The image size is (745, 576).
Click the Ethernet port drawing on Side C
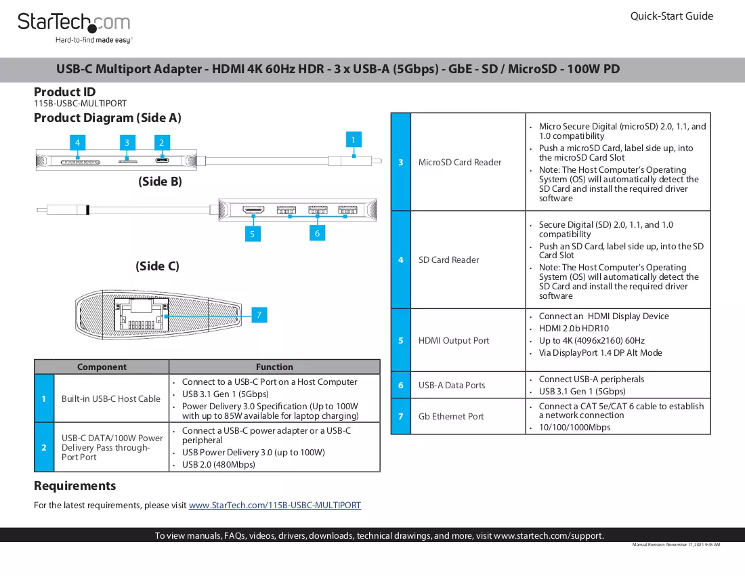point(142,314)
